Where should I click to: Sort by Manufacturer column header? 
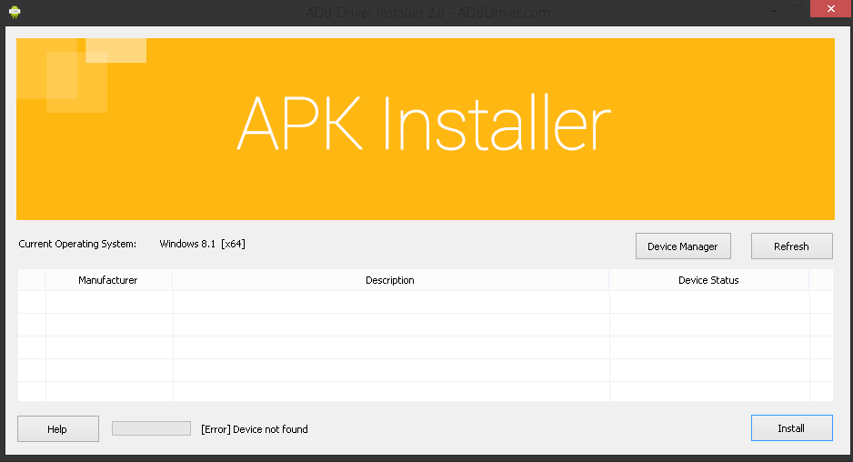pyautogui.click(x=108, y=280)
